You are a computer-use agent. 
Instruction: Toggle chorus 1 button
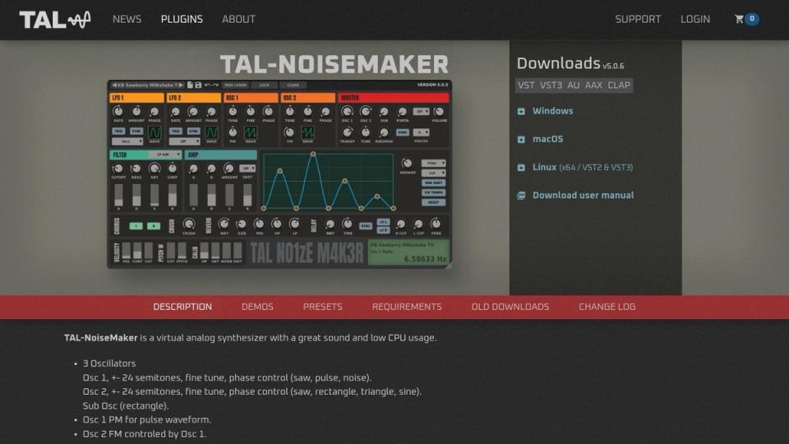(136, 226)
